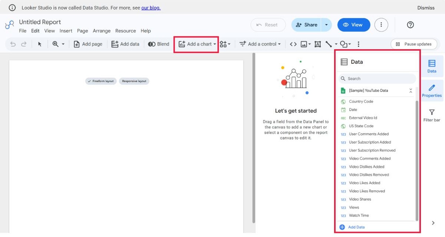
Task: Click the Untitled Report title field
Action: [40, 22]
